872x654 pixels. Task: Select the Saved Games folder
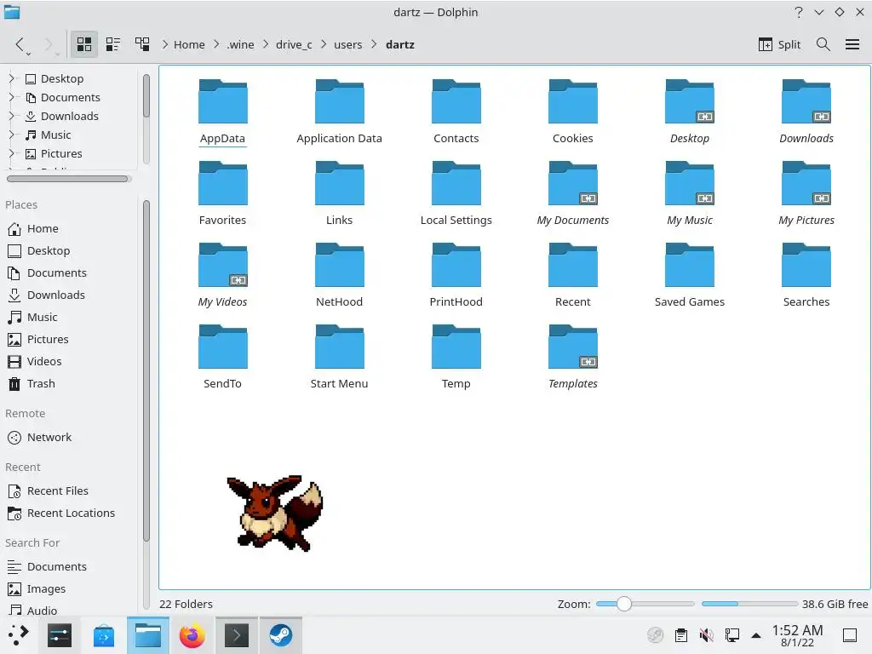coord(690,275)
